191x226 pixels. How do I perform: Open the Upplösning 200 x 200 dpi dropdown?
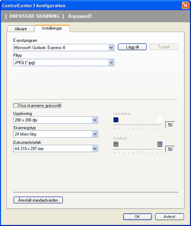coord(95,120)
